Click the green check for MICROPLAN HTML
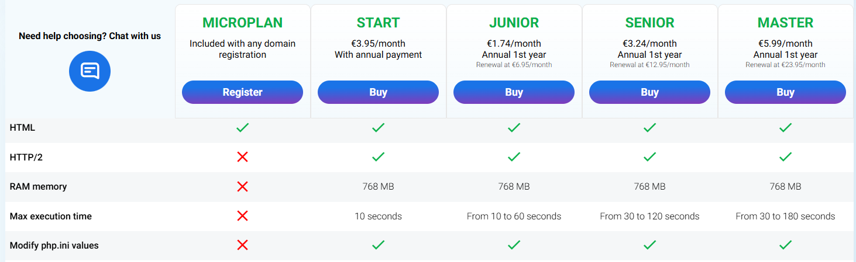 (x=242, y=127)
